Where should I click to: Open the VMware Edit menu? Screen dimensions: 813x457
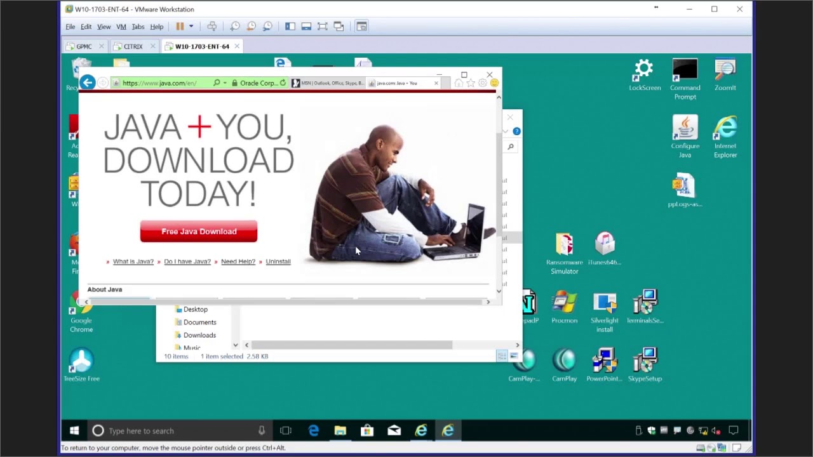click(86, 27)
